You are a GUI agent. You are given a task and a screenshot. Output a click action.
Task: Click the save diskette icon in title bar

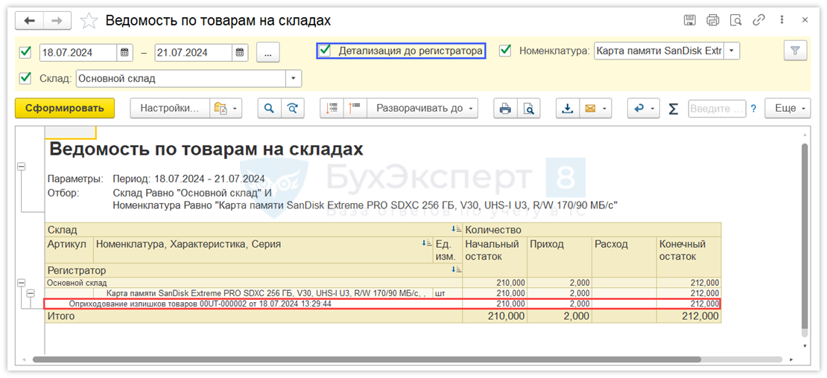pyautogui.click(x=689, y=21)
